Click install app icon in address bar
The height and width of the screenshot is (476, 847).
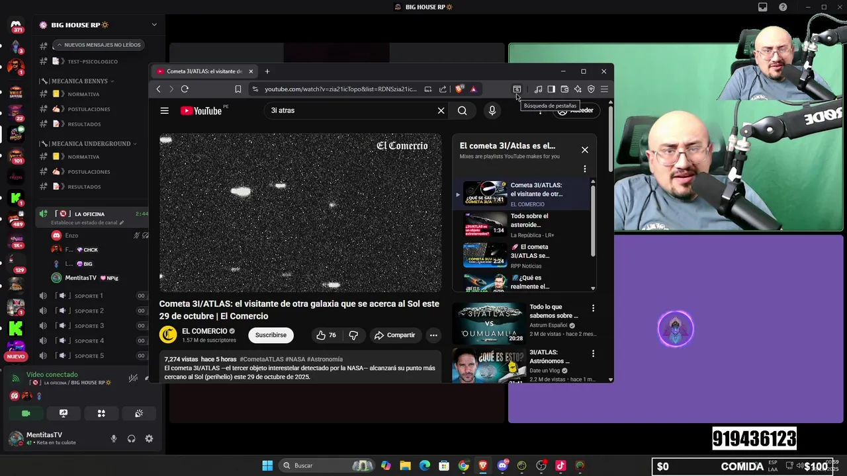click(428, 89)
